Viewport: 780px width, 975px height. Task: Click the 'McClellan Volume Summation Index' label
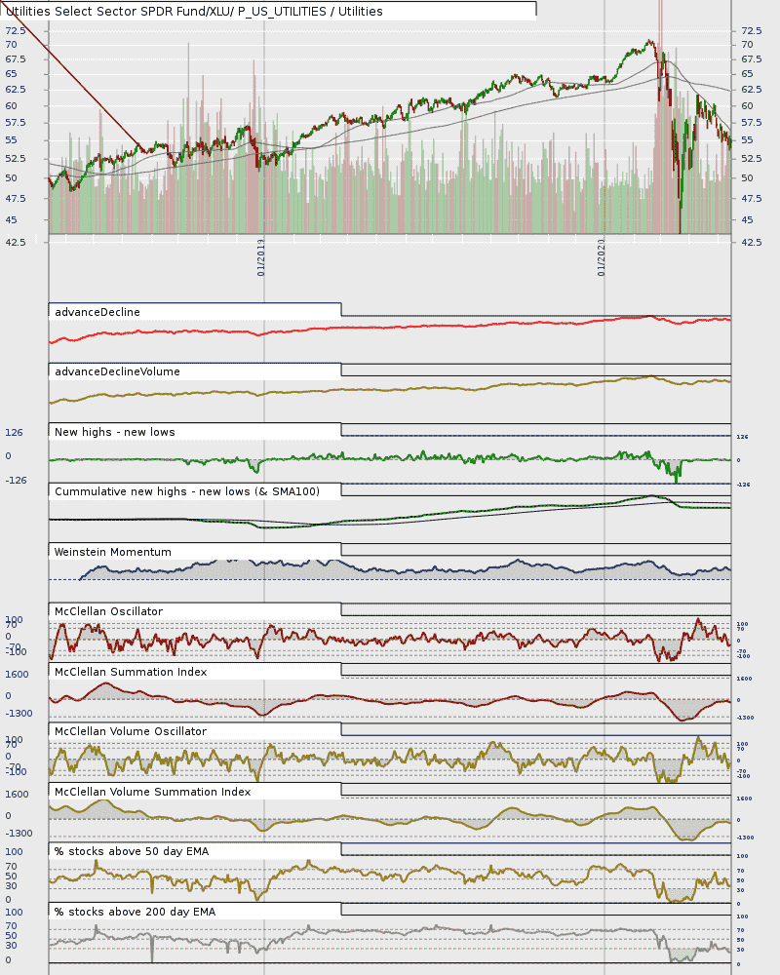coord(153,792)
